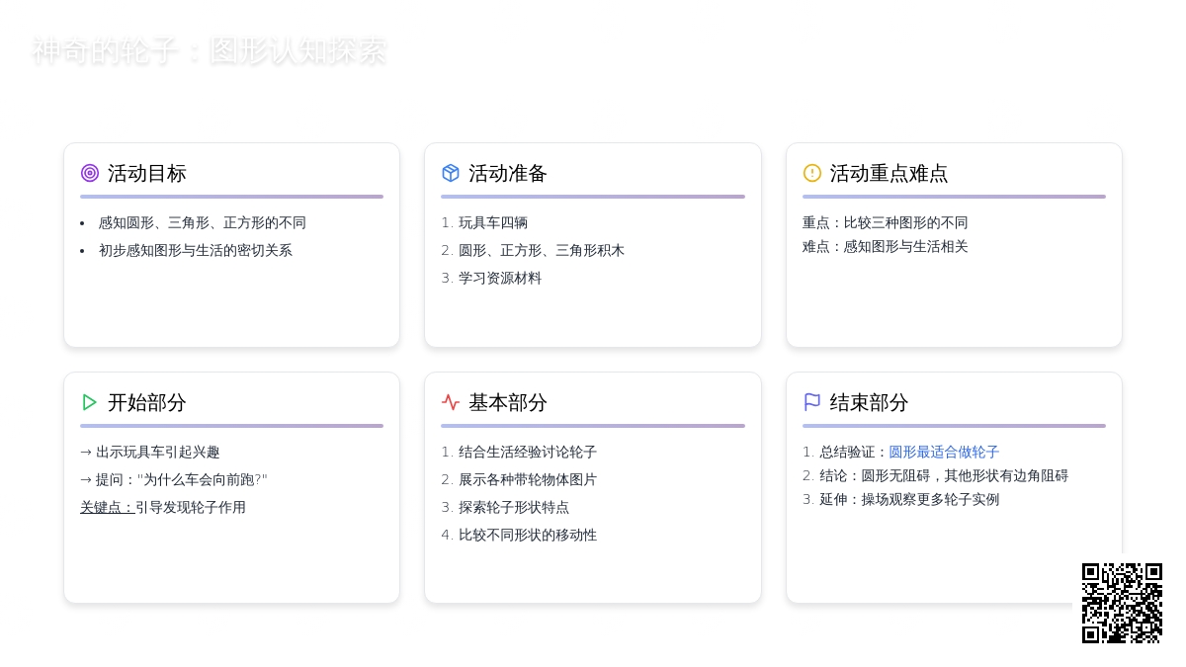
Task: Click the play triangle icon beside 开始部分
Action: click(90, 402)
